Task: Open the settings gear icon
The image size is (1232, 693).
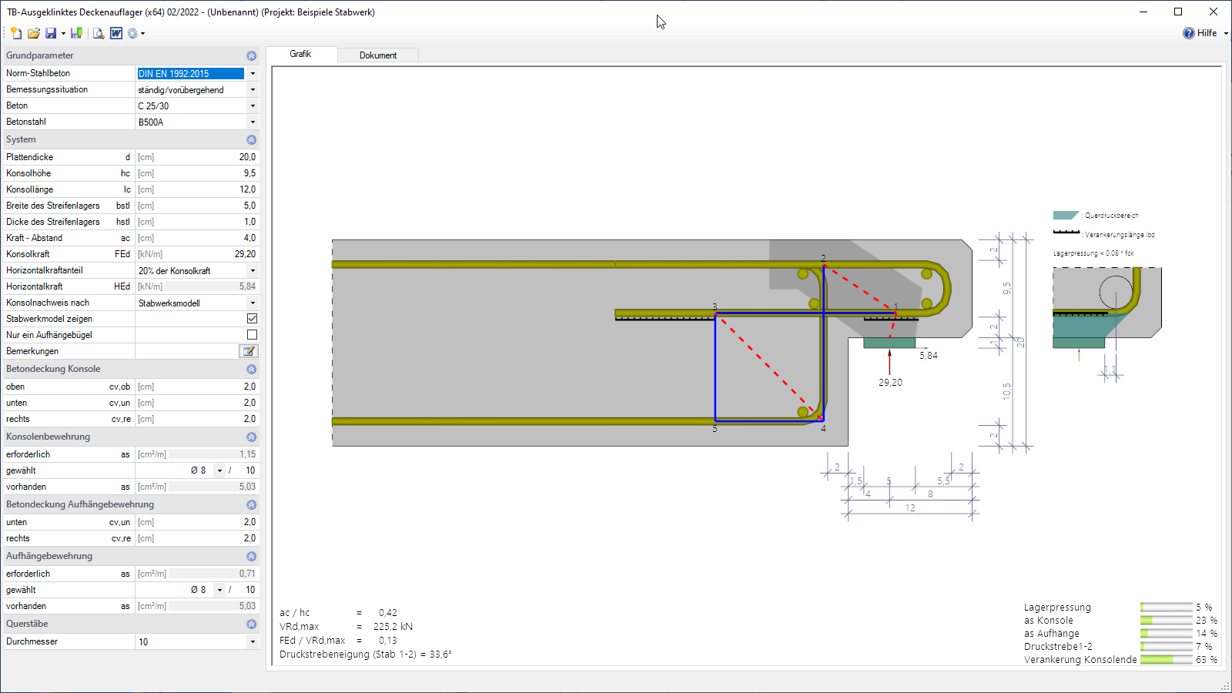Action: point(132,33)
